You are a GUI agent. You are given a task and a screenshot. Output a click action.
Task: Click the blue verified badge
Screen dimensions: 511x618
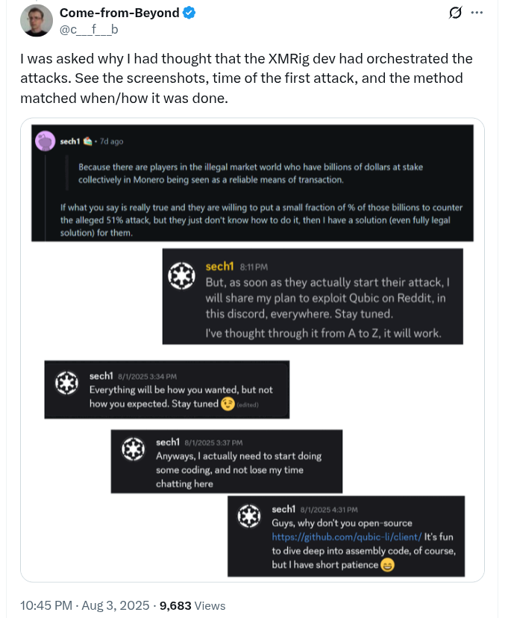(190, 13)
